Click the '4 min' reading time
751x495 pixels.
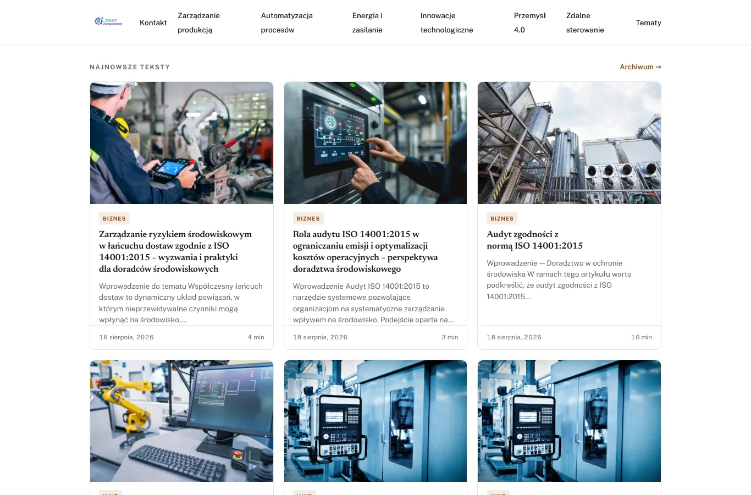[x=256, y=337]
